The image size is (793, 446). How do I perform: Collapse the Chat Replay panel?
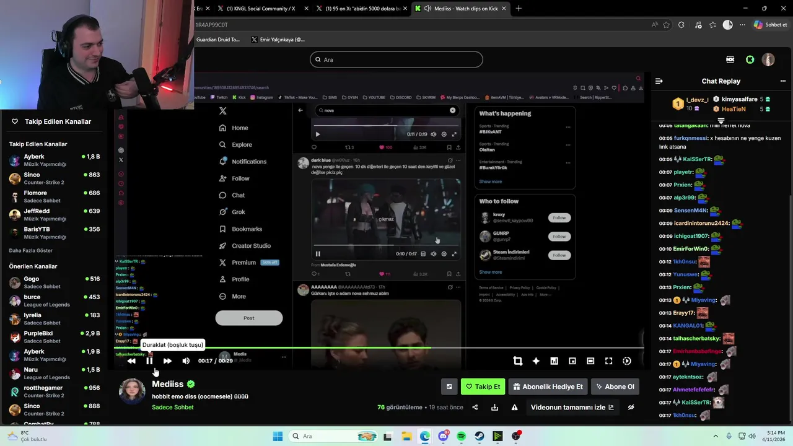coord(659,81)
